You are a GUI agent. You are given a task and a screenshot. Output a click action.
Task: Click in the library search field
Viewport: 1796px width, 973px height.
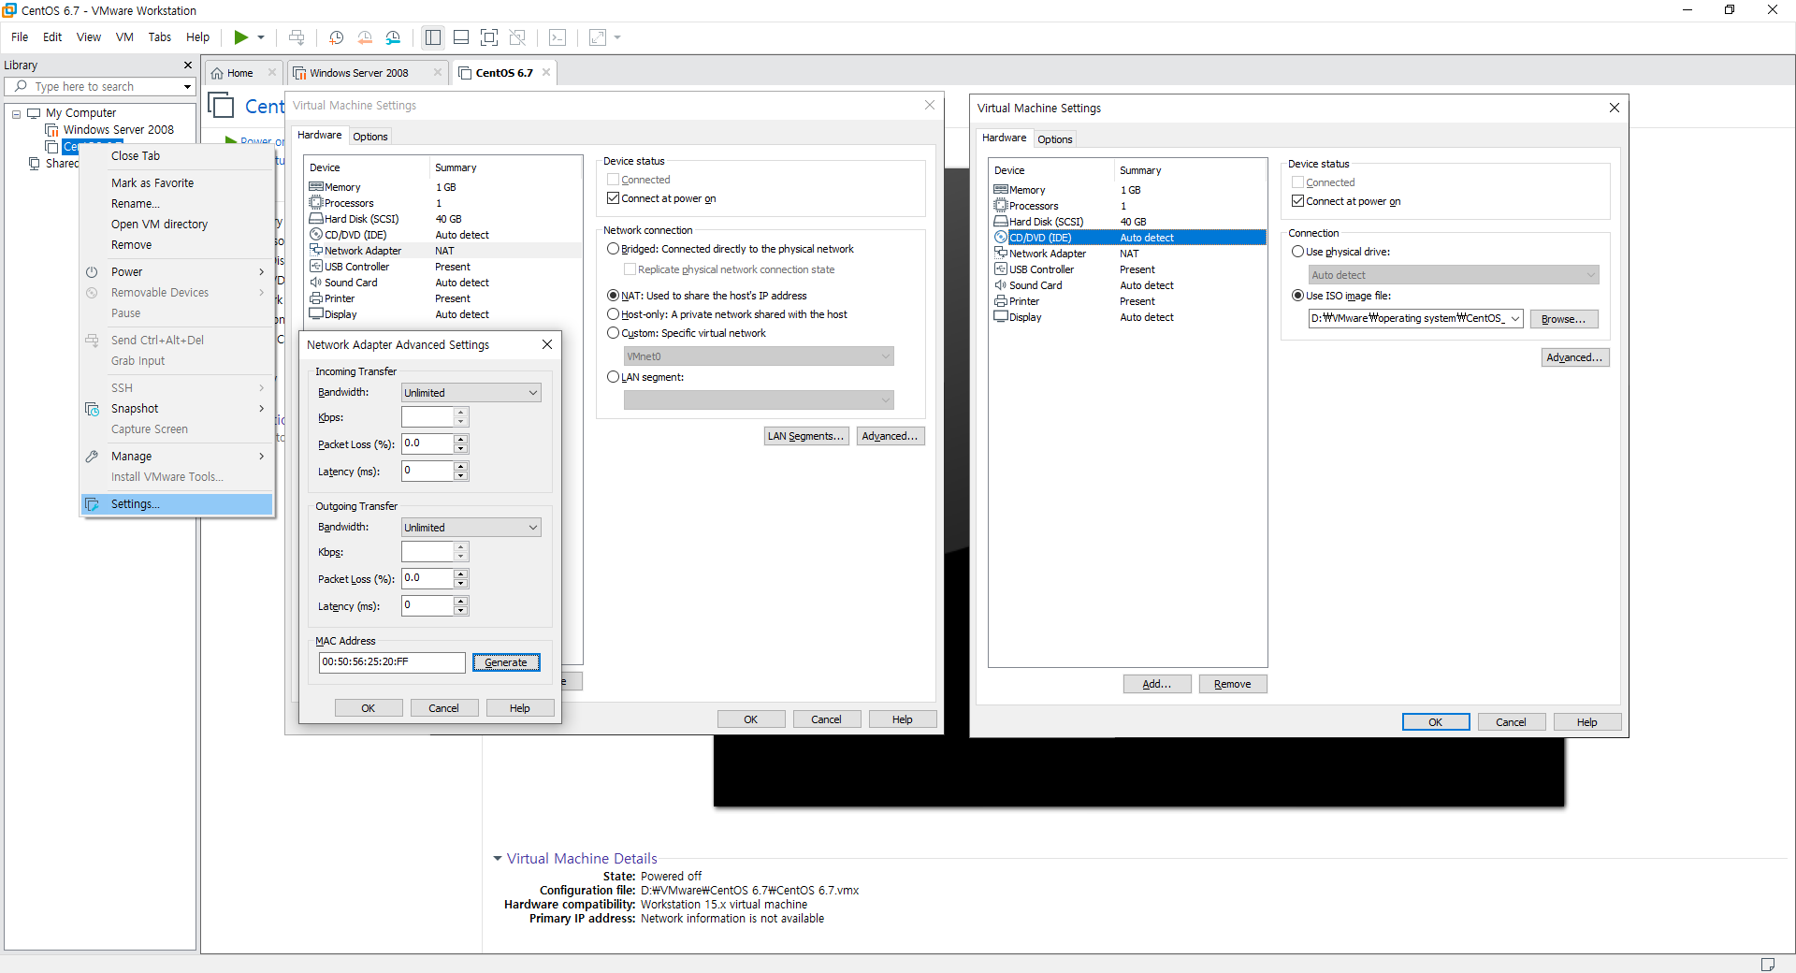pos(98,86)
